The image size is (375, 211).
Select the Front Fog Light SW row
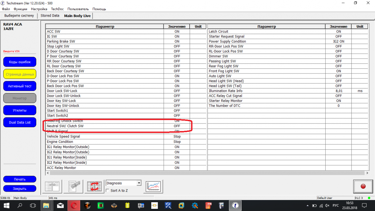click(288, 71)
